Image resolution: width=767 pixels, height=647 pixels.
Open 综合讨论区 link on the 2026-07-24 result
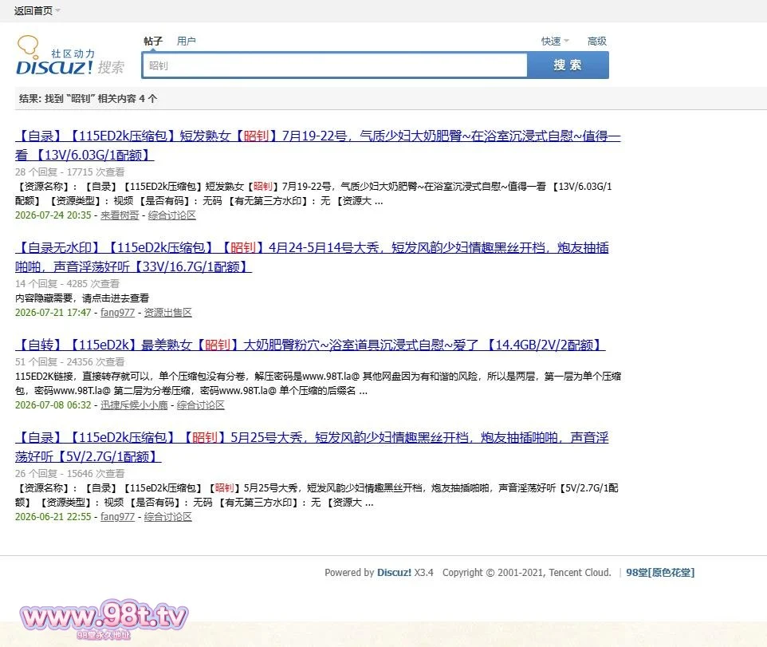pos(171,215)
